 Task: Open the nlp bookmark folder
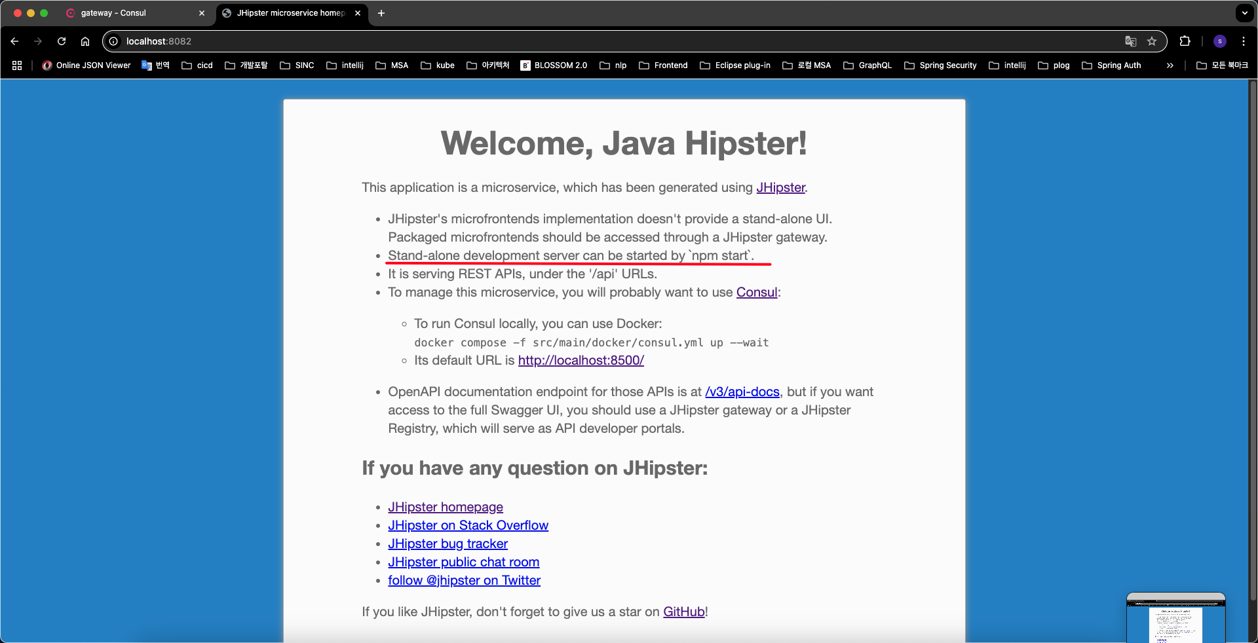pyautogui.click(x=613, y=65)
